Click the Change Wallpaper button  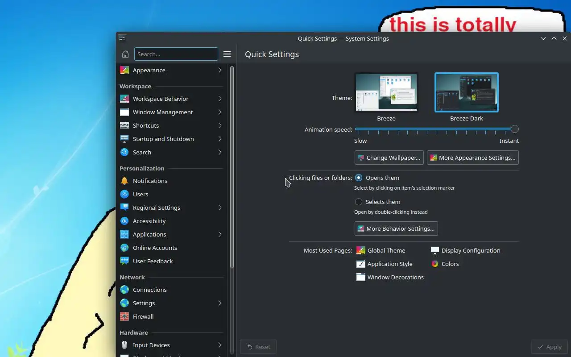[x=389, y=158]
